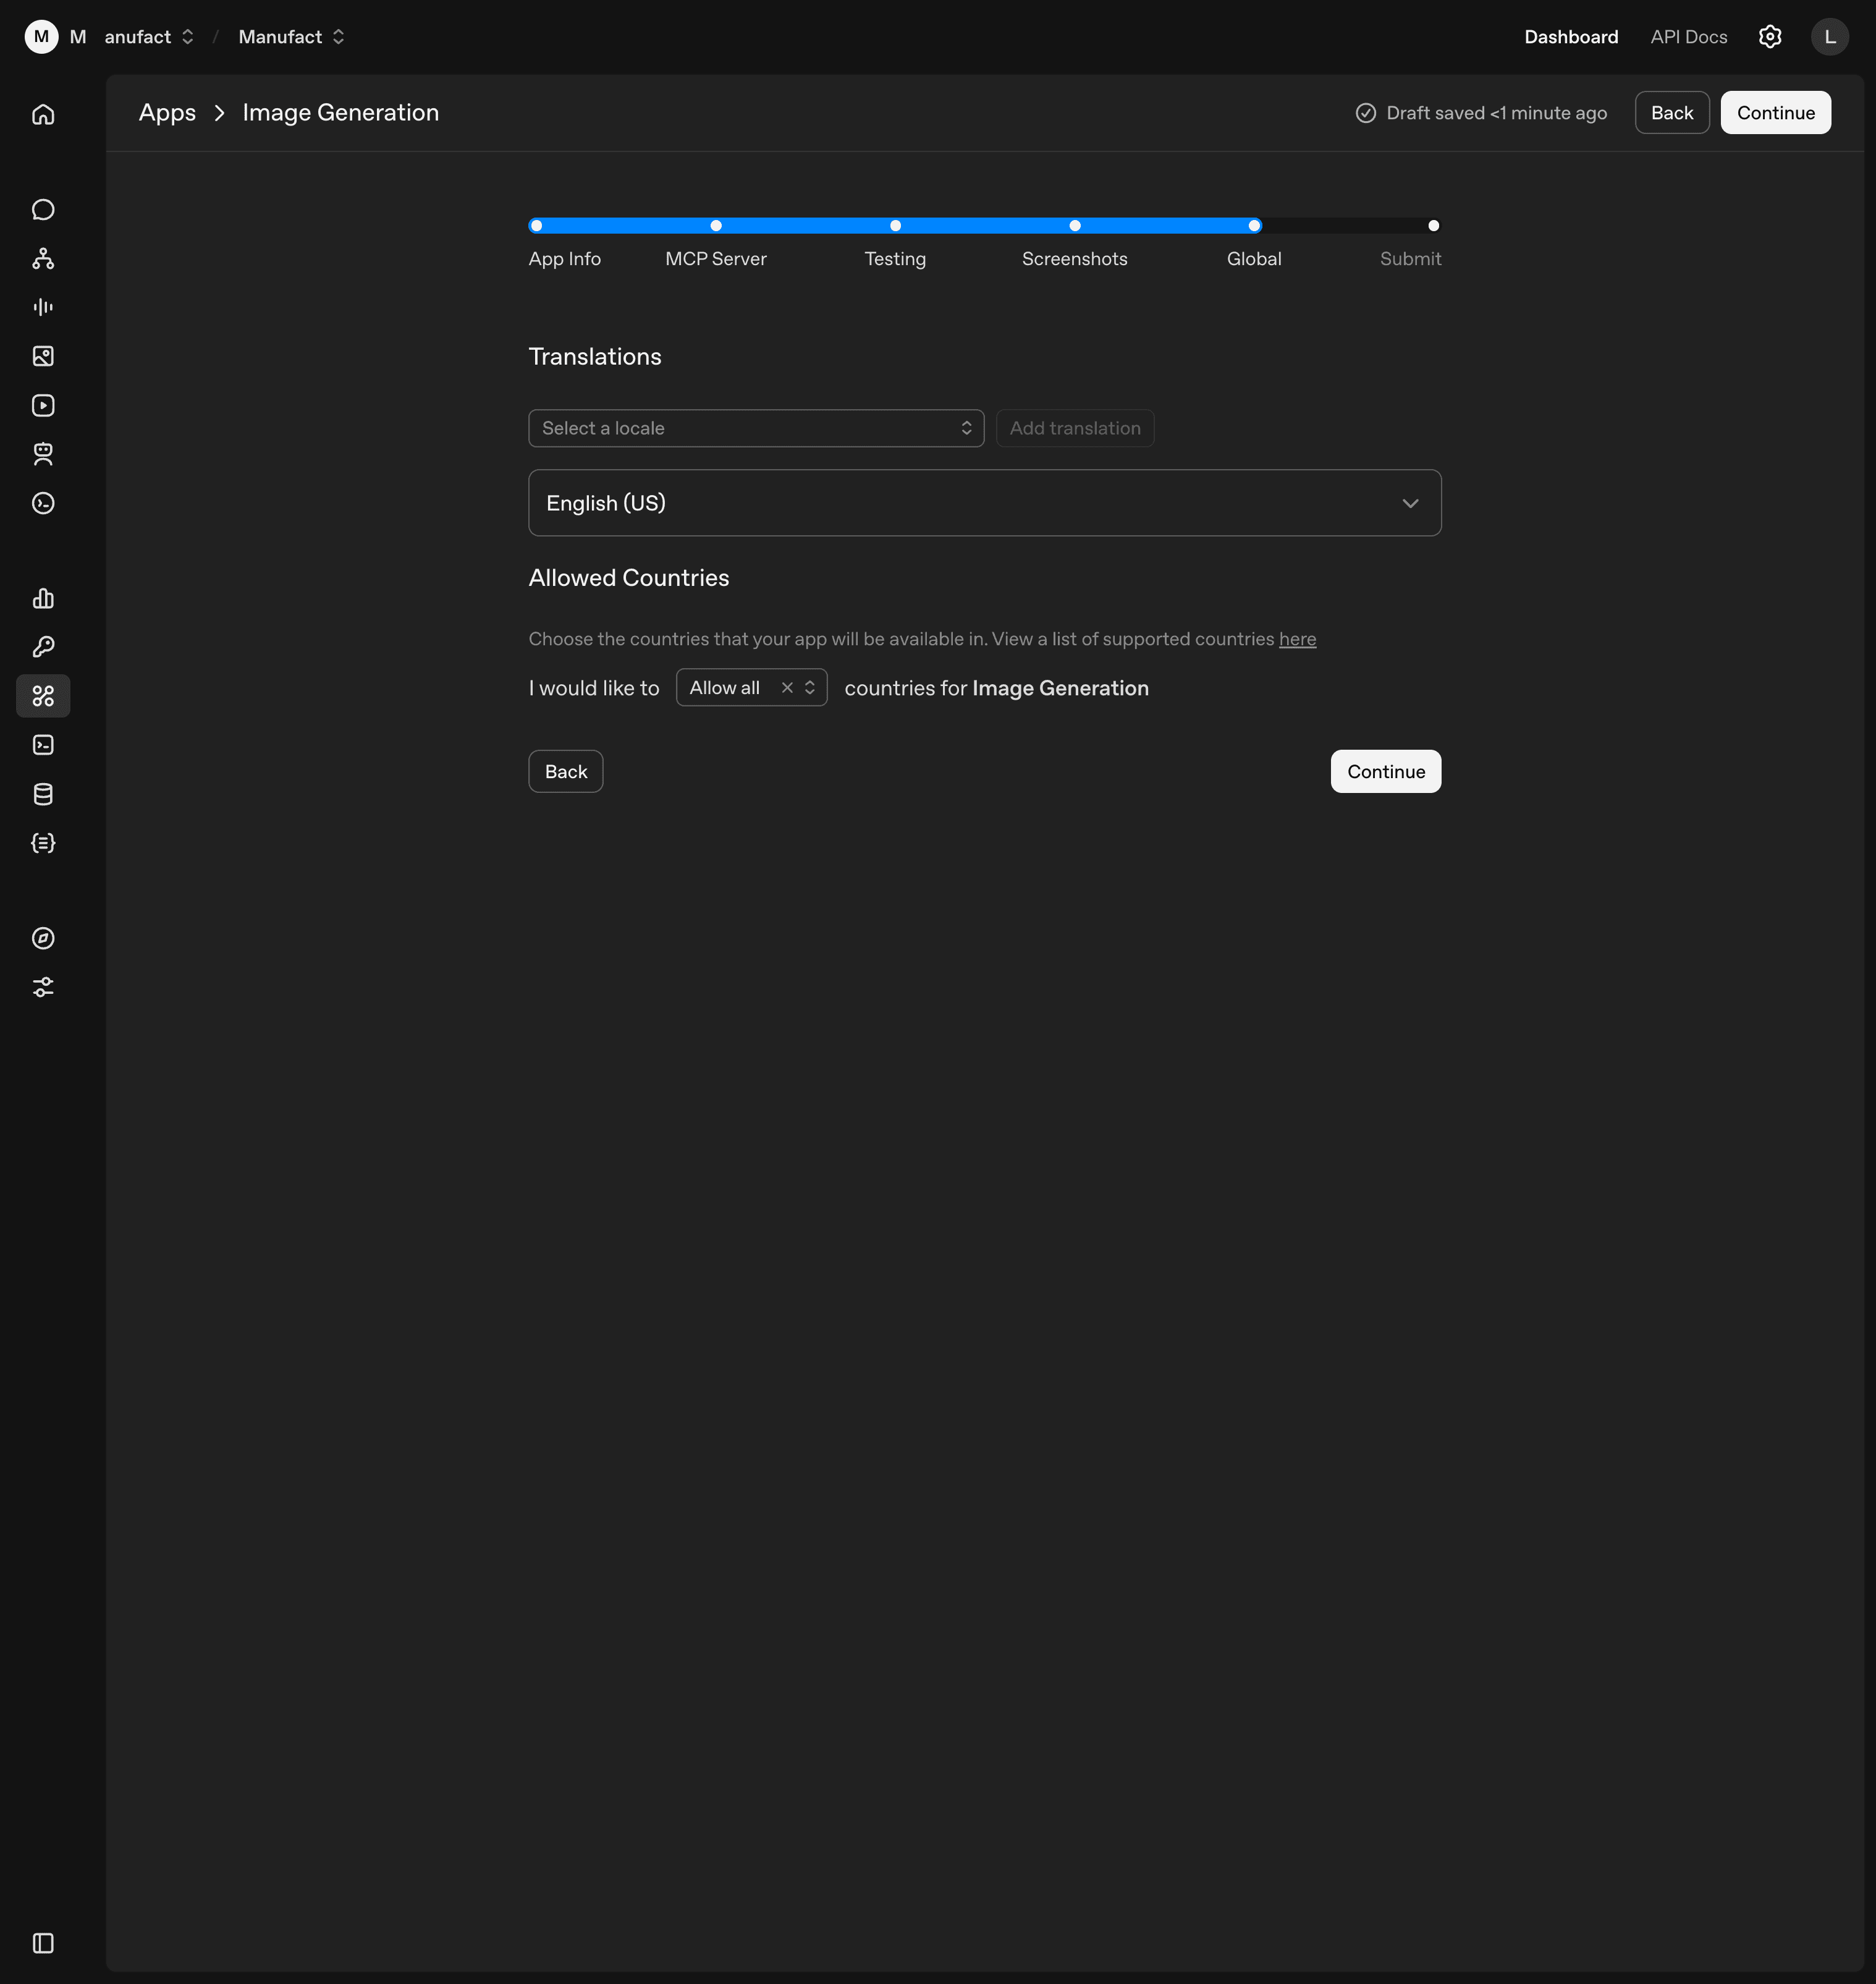
Task: Switch to the Dashboard menu item
Action: pos(1570,36)
